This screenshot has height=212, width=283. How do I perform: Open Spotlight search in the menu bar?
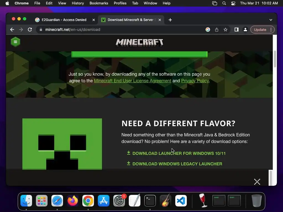pyautogui.click(x=224, y=3)
